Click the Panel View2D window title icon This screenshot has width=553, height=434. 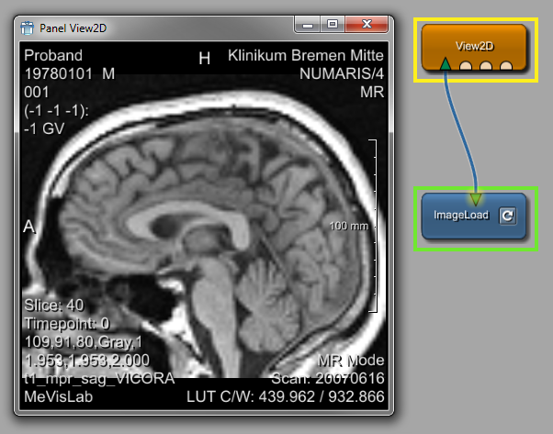point(27,28)
